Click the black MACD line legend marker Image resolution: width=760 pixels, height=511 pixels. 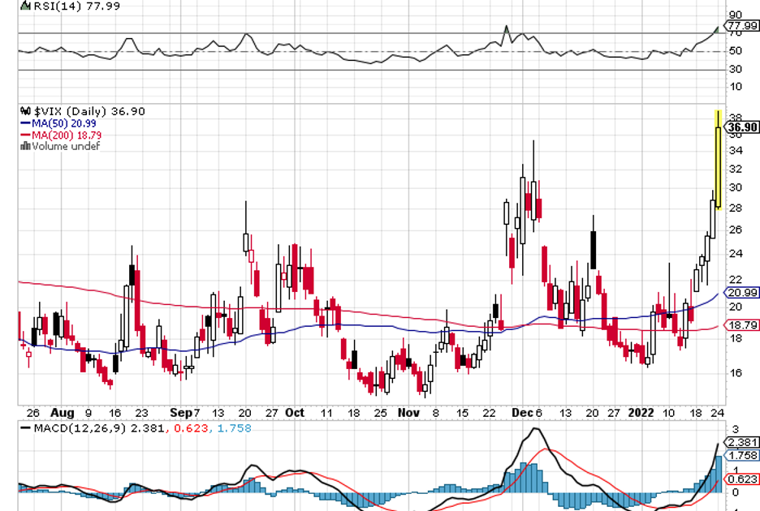25,427
